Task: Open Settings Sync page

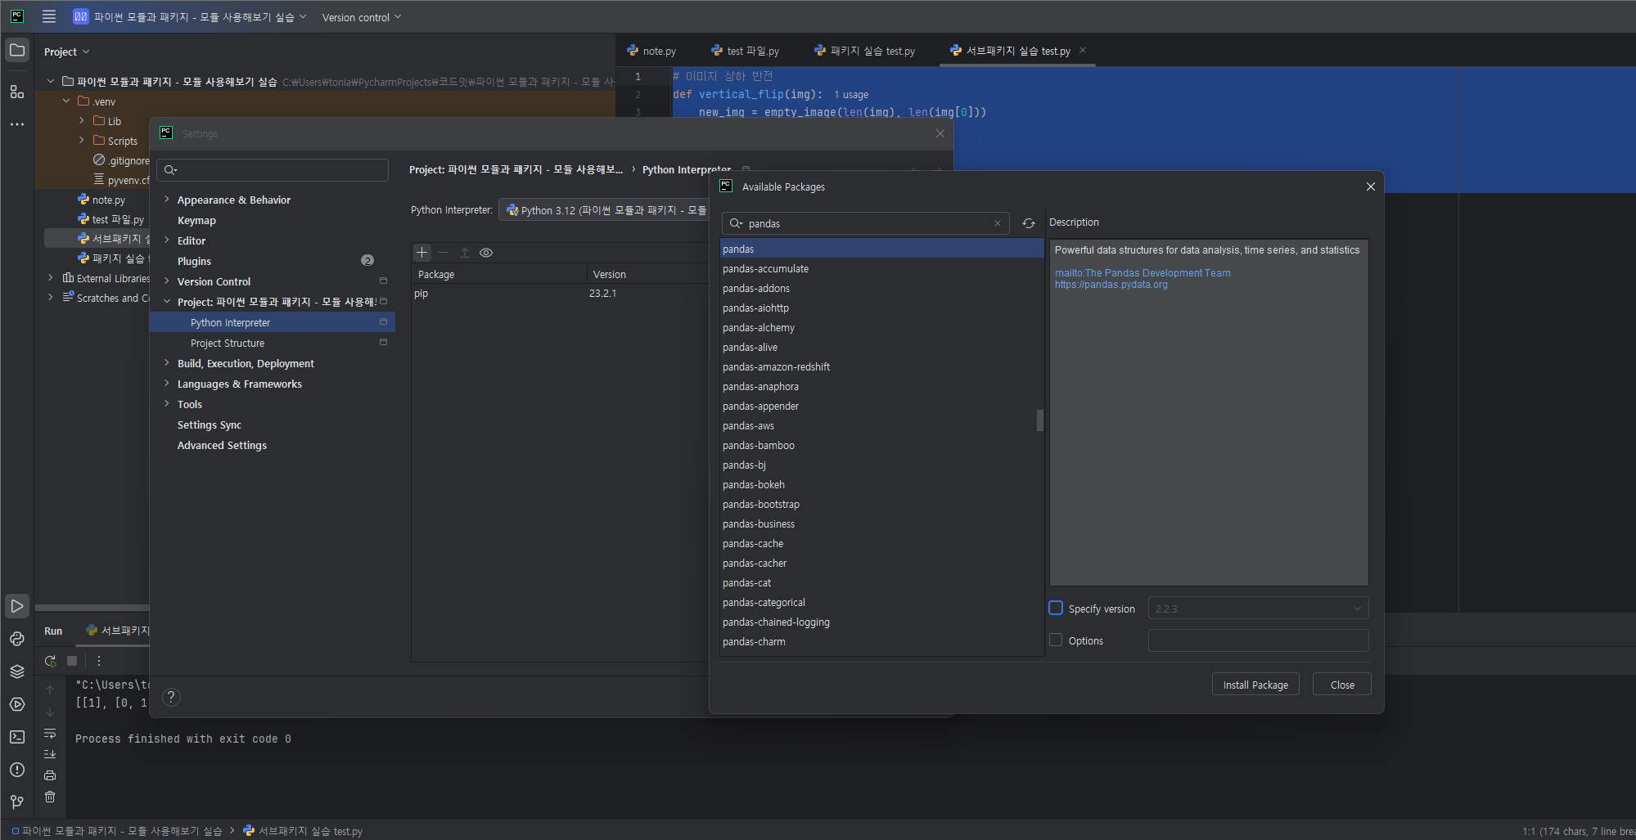Action: pyautogui.click(x=210, y=424)
